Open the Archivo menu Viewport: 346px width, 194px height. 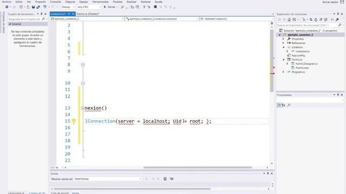tap(6, 2)
